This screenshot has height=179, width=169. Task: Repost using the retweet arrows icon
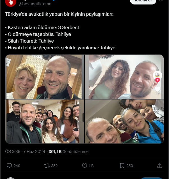pos(47,166)
